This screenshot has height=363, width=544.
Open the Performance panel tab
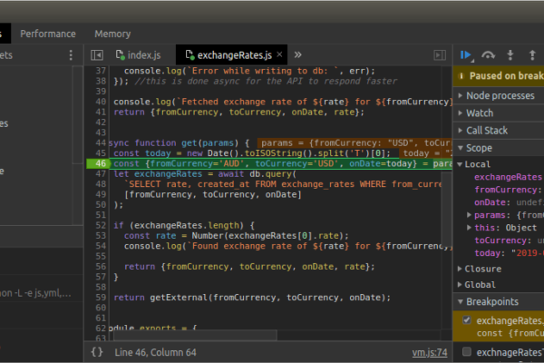click(48, 34)
